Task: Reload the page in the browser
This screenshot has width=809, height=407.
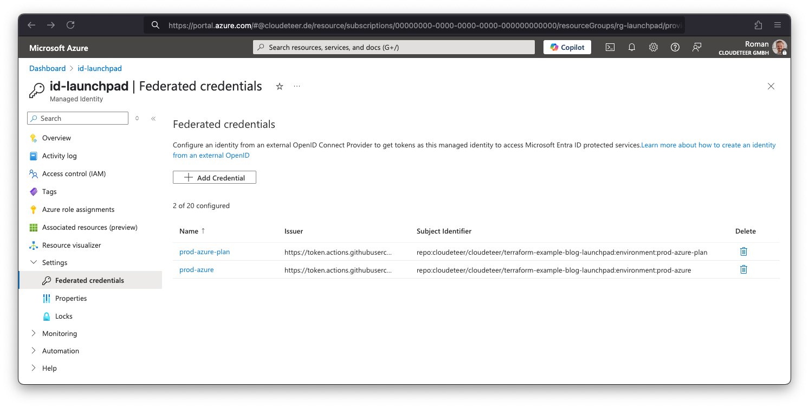Action: point(70,25)
